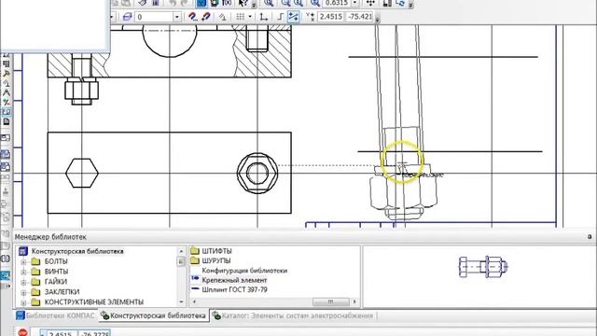Click the layer state icon beside layer field
Viewport: 597px width, 336px height.
point(127,17)
